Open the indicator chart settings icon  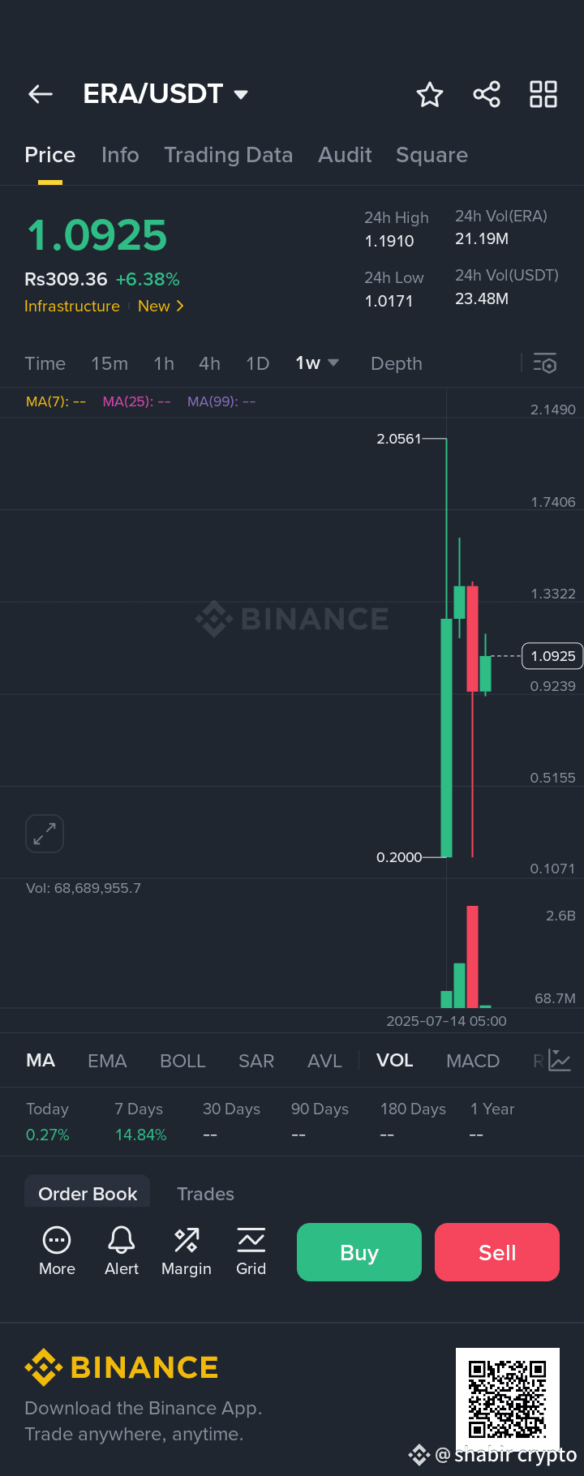(x=560, y=1060)
